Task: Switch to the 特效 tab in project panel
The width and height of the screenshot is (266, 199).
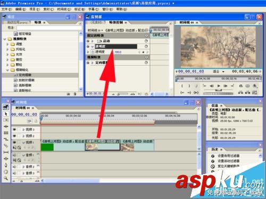Action: click(x=38, y=22)
